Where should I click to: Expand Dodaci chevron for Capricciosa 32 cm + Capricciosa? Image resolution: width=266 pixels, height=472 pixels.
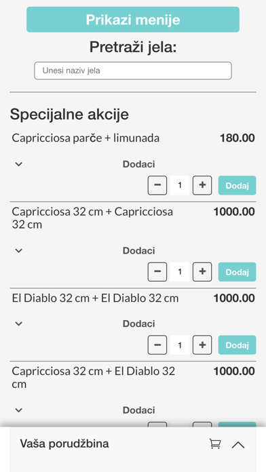coord(19,250)
